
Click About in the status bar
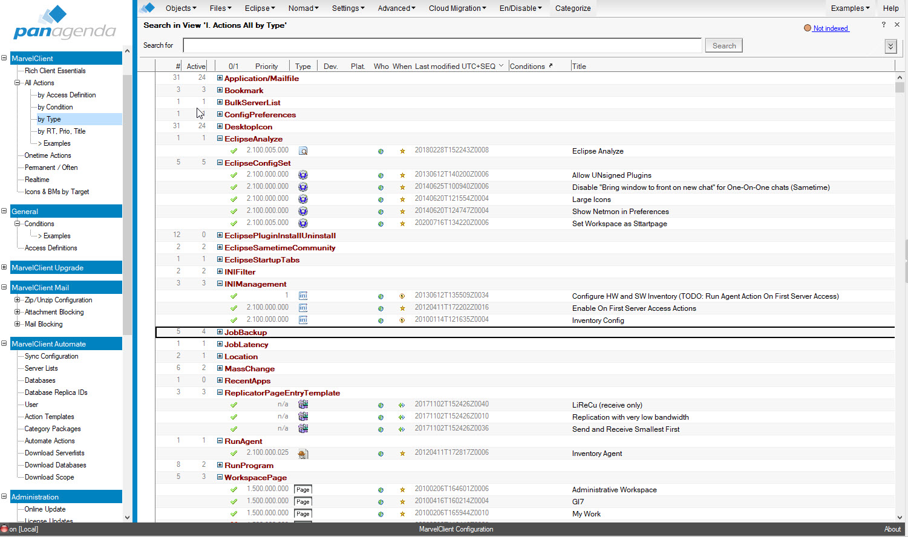[892, 529]
